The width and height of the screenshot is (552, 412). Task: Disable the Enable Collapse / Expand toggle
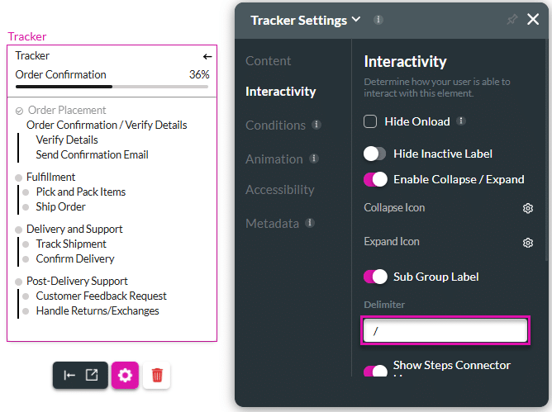pyautogui.click(x=375, y=179)
